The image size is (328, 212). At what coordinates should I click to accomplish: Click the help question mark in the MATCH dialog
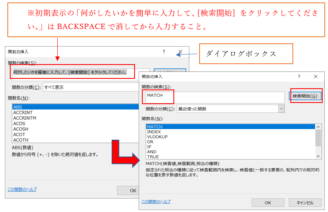pyautogui.click(x=299, y=76)
